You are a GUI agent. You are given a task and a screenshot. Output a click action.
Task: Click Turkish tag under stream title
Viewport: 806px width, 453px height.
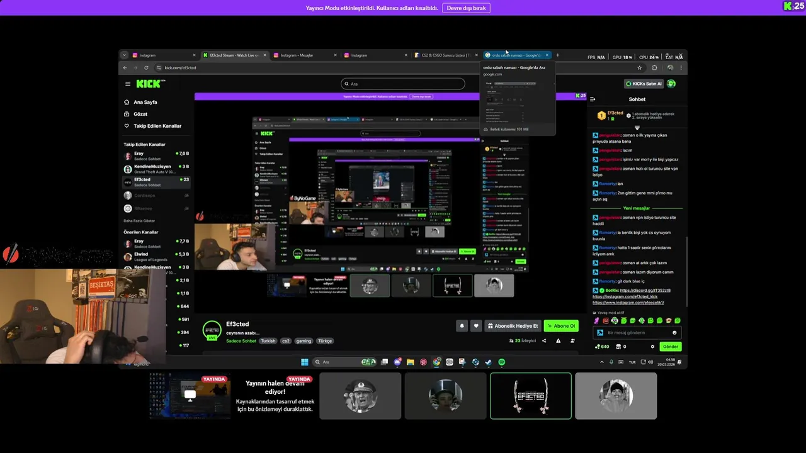pos(268,341)
